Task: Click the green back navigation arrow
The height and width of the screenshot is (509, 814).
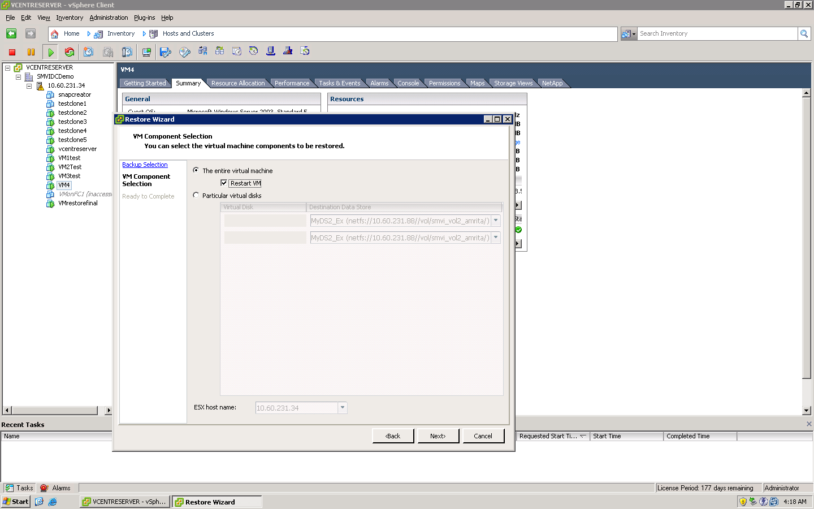Action: (11, 33)
